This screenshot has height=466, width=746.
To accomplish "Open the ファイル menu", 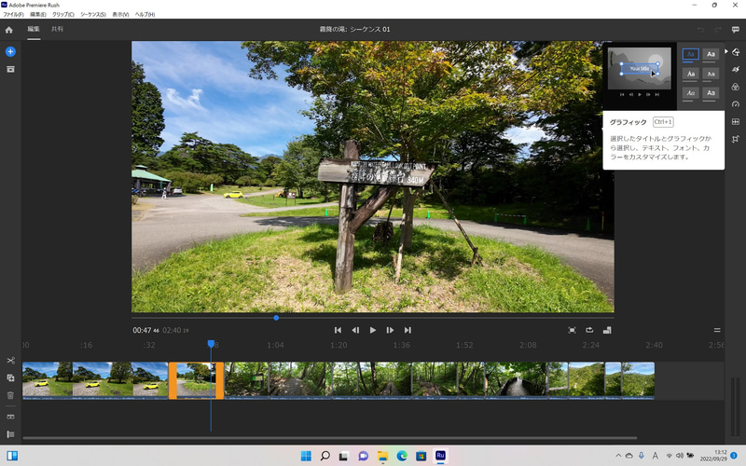I will 13,14.
